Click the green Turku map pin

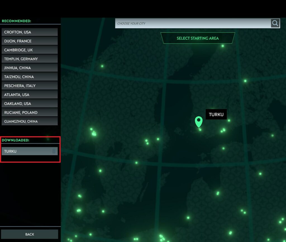tap(199, 122)
